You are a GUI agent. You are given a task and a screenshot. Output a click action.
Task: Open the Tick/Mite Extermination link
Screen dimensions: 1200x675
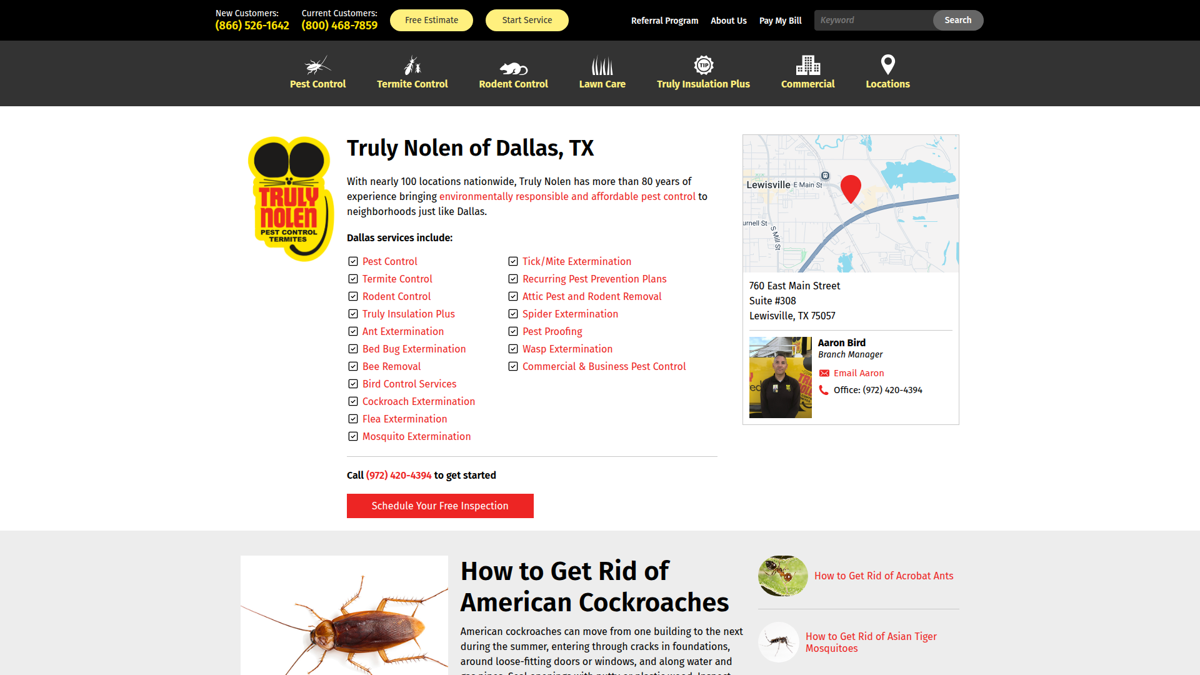click(x=576, y=261)
